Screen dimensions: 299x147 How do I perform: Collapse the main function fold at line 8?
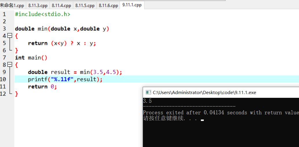pyautogui.click(x=10, y=65)
